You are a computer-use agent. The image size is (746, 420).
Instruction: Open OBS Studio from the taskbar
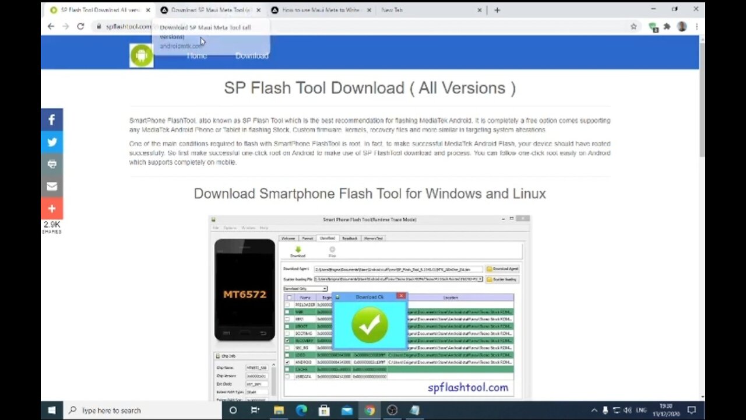[x=392, y=410]
